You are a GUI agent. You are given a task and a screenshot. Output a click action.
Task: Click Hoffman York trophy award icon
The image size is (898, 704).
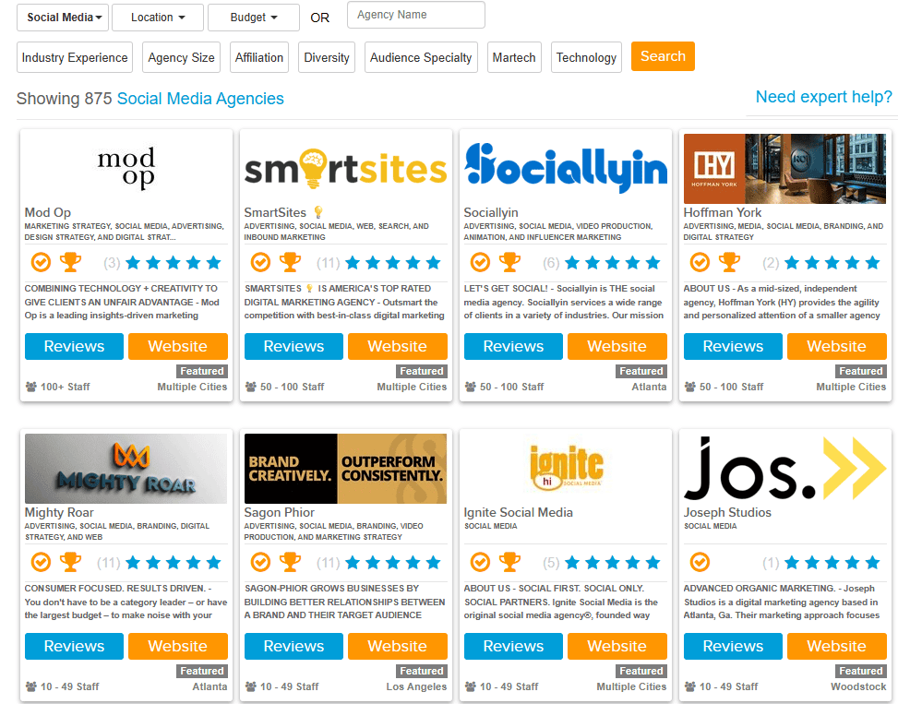[730, 262]
